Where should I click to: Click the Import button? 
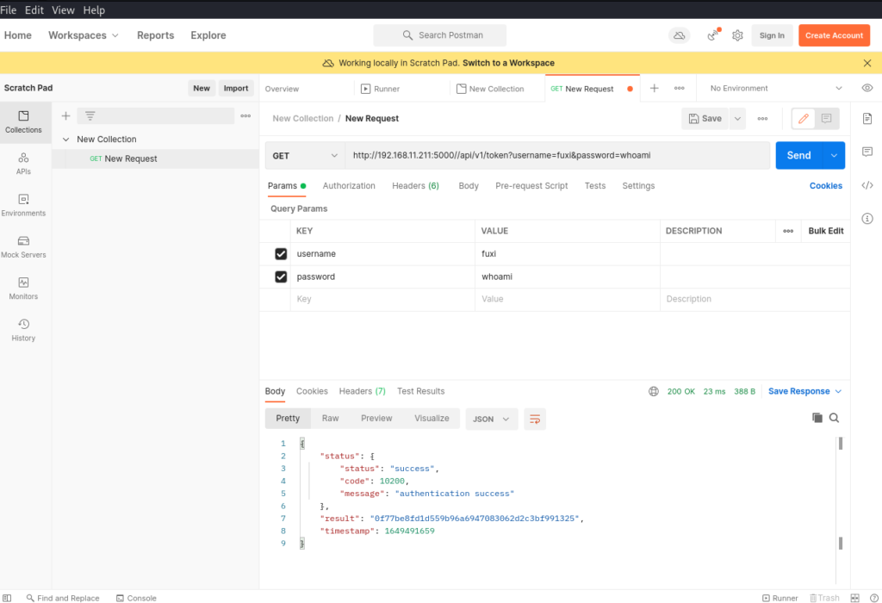coord(236,89)
